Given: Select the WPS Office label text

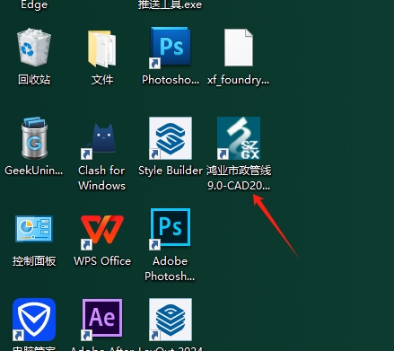Looking at the screenshot, I should (x=102, y=261).
